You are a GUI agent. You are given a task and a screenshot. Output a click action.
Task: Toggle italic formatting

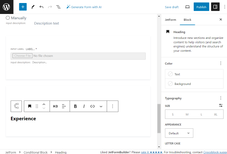84,106
